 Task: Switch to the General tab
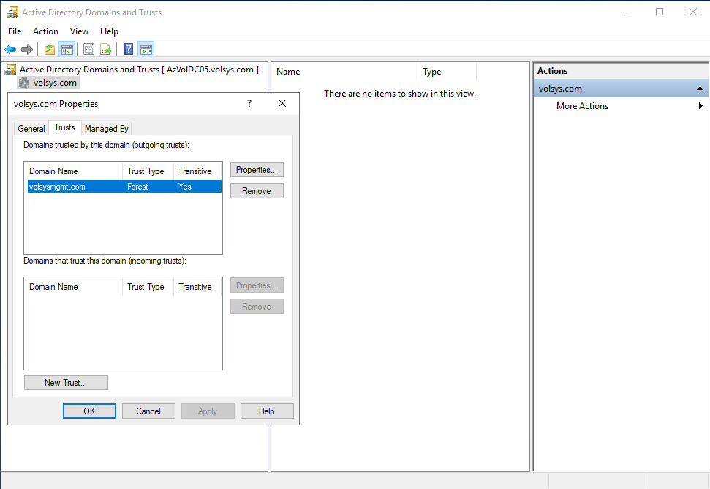coord(31,129)
